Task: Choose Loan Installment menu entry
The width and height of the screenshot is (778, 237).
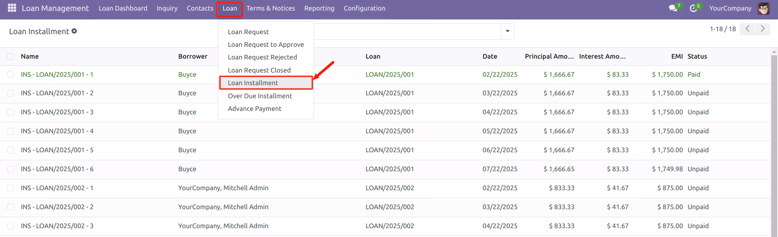Action: click(266, 83)
